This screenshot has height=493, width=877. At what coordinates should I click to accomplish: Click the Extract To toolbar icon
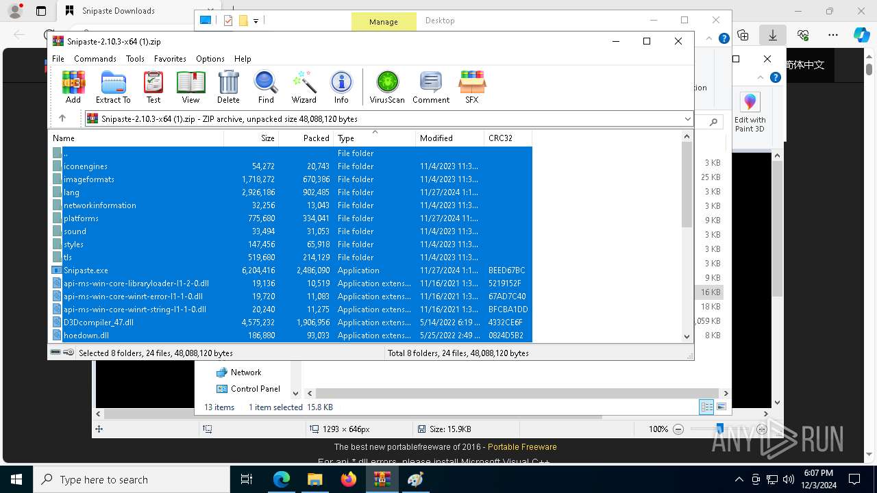coord(113,87)
